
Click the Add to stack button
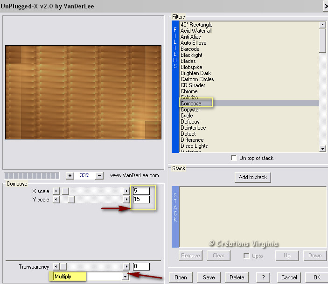pos(253,177)
